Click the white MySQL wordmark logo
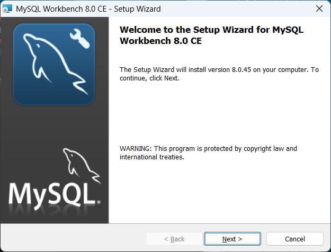The height and width of the screenshot is (252, 331). pos(52,193)
